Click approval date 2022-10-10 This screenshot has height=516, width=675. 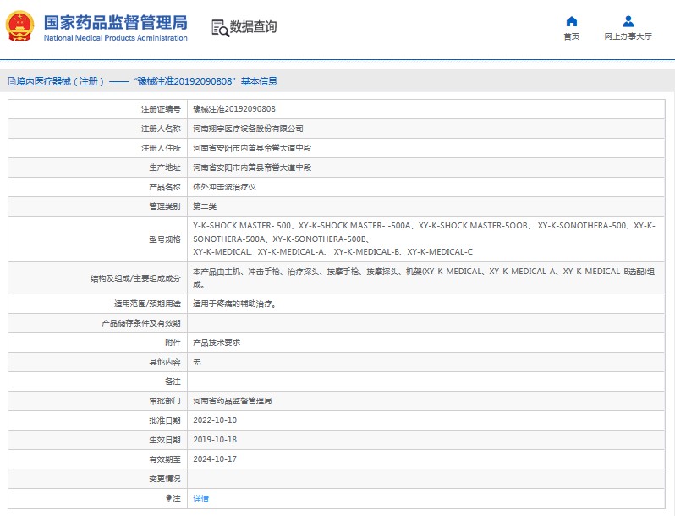click(215, 420)
